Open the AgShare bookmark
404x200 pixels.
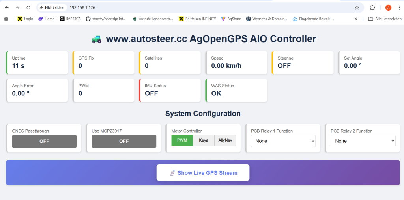point(231,19)
